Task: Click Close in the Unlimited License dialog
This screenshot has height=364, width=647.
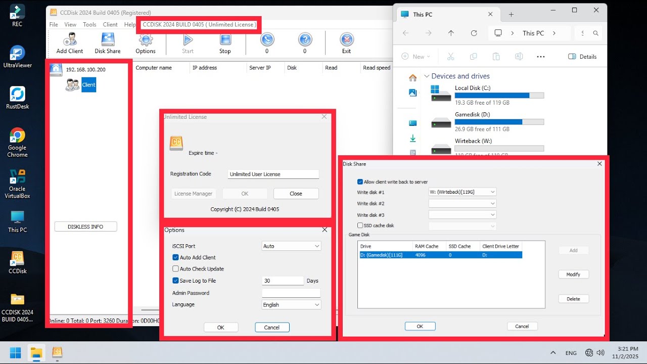Action: click(x=296, y=194)
